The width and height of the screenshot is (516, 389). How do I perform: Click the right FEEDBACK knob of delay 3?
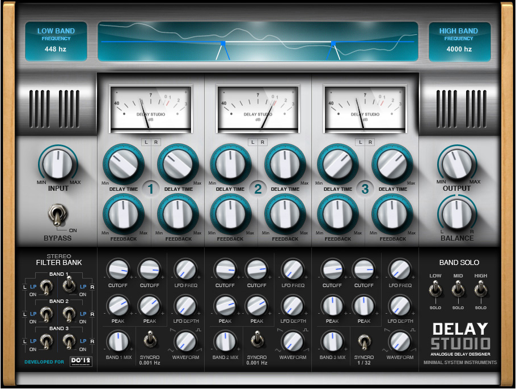[392, 215]
